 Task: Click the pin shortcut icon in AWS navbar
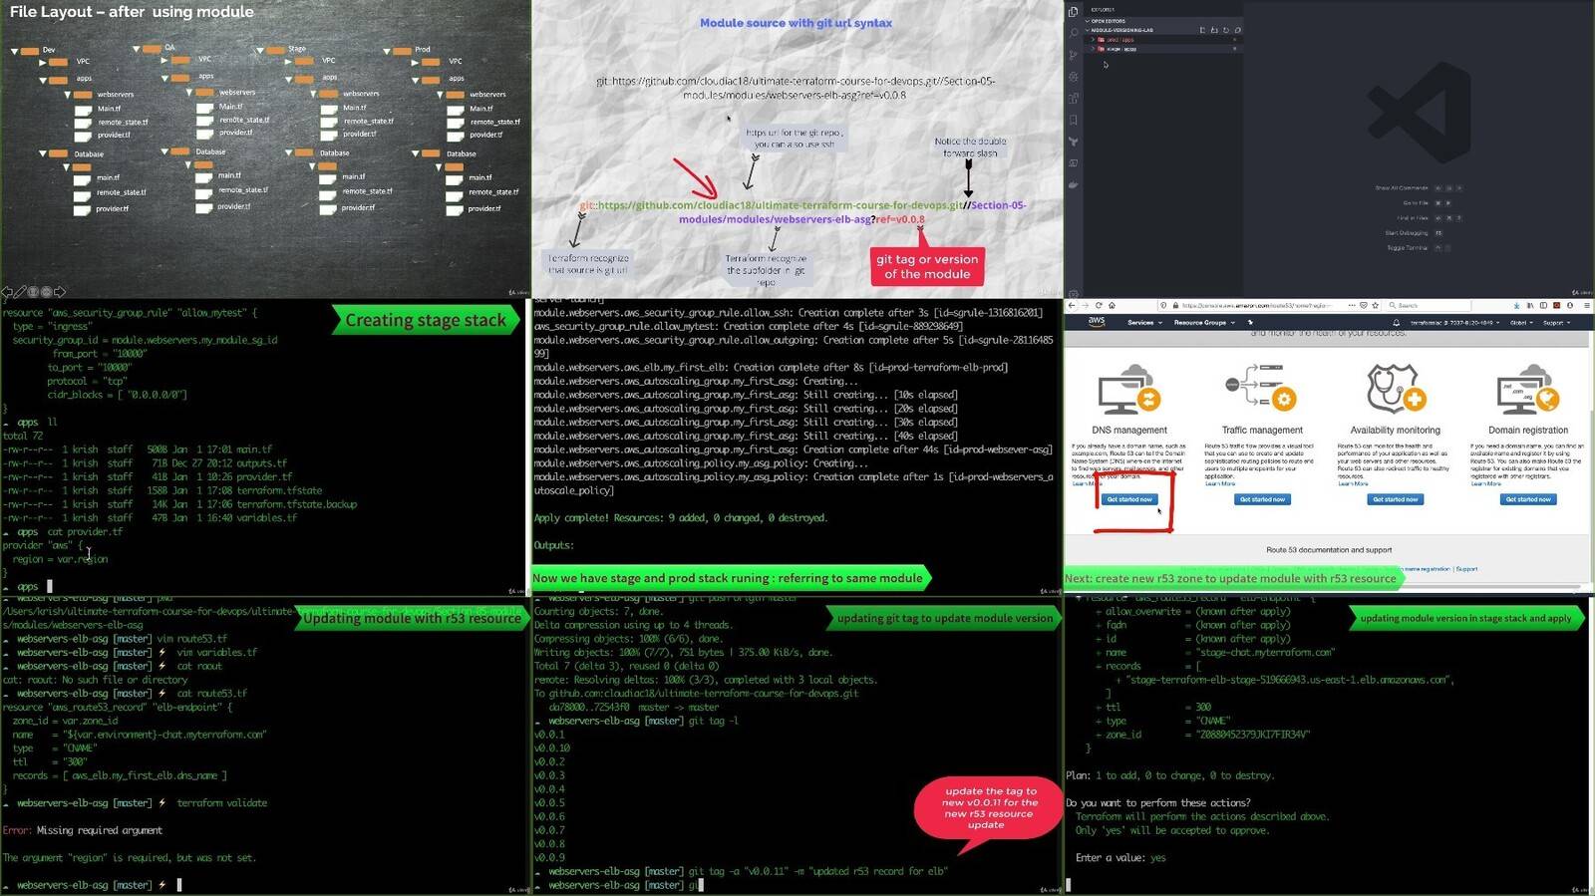pyautogui.click(x=1250, y=322)
